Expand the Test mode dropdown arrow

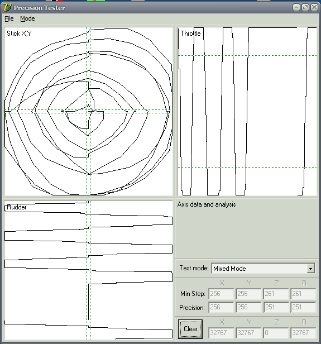click(310, 269)
